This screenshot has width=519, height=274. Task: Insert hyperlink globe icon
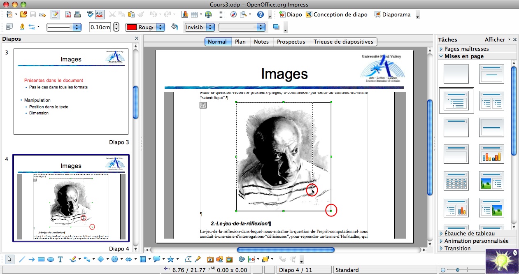[x=208, y=15]
